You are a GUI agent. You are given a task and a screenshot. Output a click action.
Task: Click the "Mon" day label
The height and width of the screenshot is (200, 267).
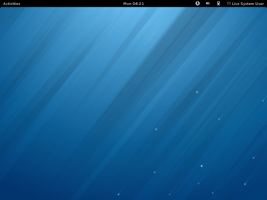tap(127, 4)
